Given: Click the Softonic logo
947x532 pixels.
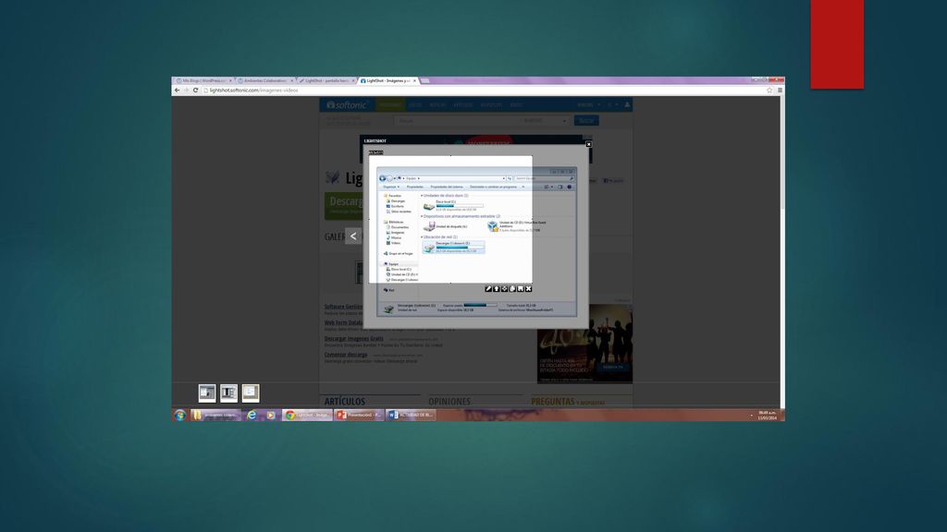Looking at the screenshot, I should click(x=347, y=105).
